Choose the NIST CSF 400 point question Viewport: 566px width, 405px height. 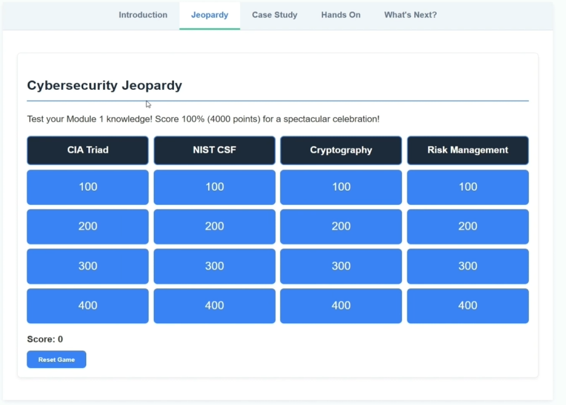tap(214, 305)
